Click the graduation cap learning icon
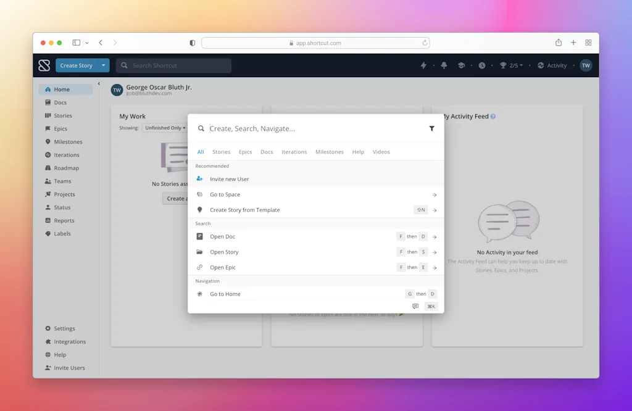The height and width of the screenshot is (411, 632). pos(461,65)
